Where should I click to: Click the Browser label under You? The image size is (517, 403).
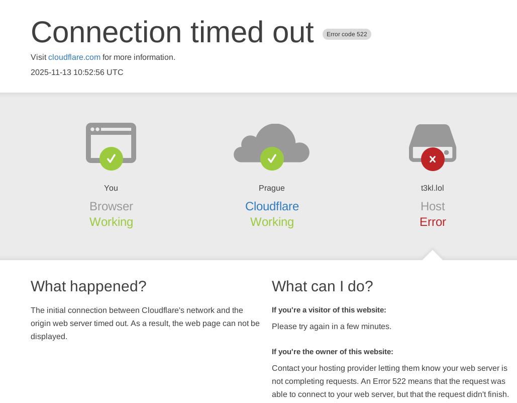pos(111,206)
